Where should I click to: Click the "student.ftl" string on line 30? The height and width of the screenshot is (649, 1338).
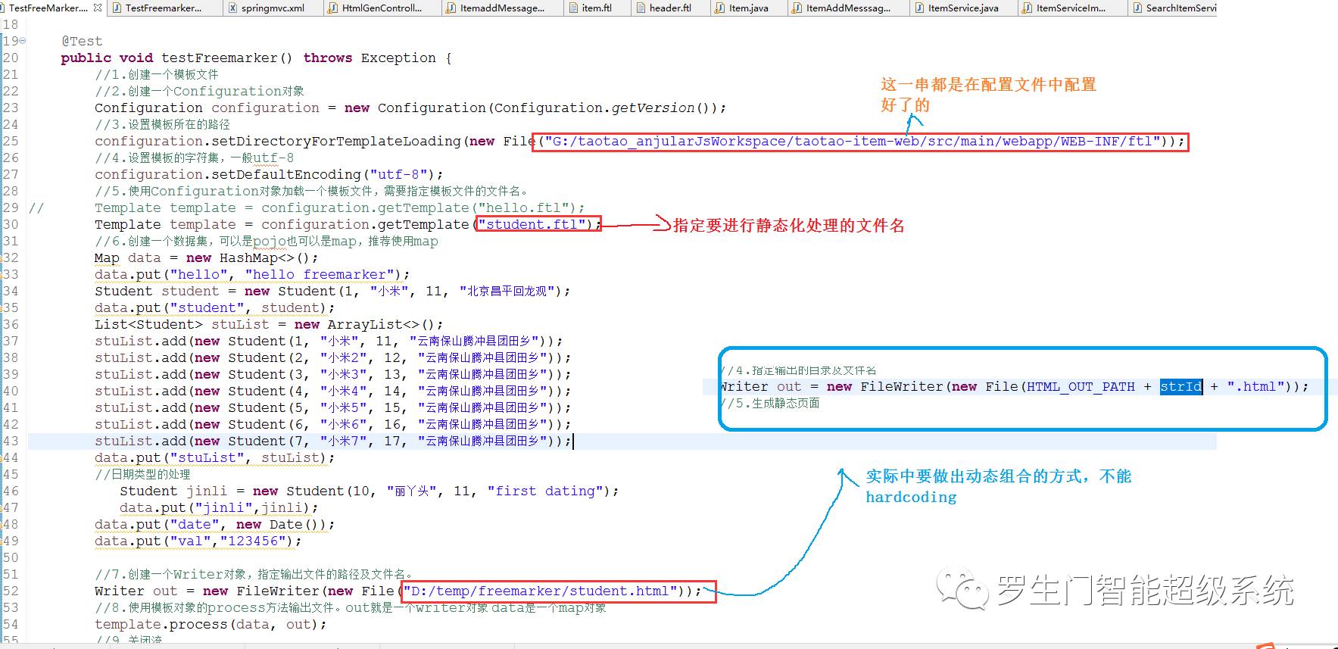[532, 224]
